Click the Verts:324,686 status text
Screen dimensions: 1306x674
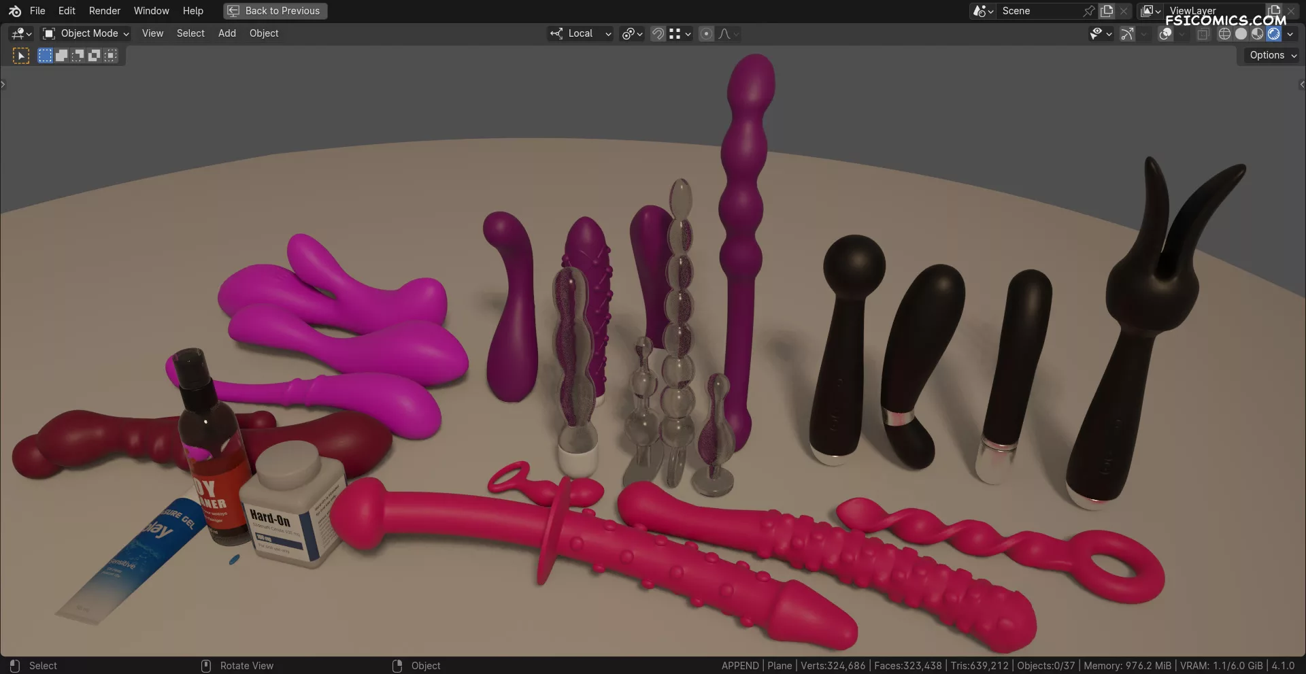coord(833,666)
